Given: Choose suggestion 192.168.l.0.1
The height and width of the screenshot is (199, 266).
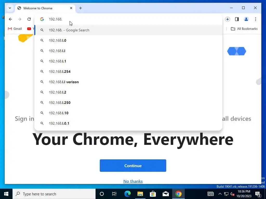Looking at the screenshot, I should (128, 123).
